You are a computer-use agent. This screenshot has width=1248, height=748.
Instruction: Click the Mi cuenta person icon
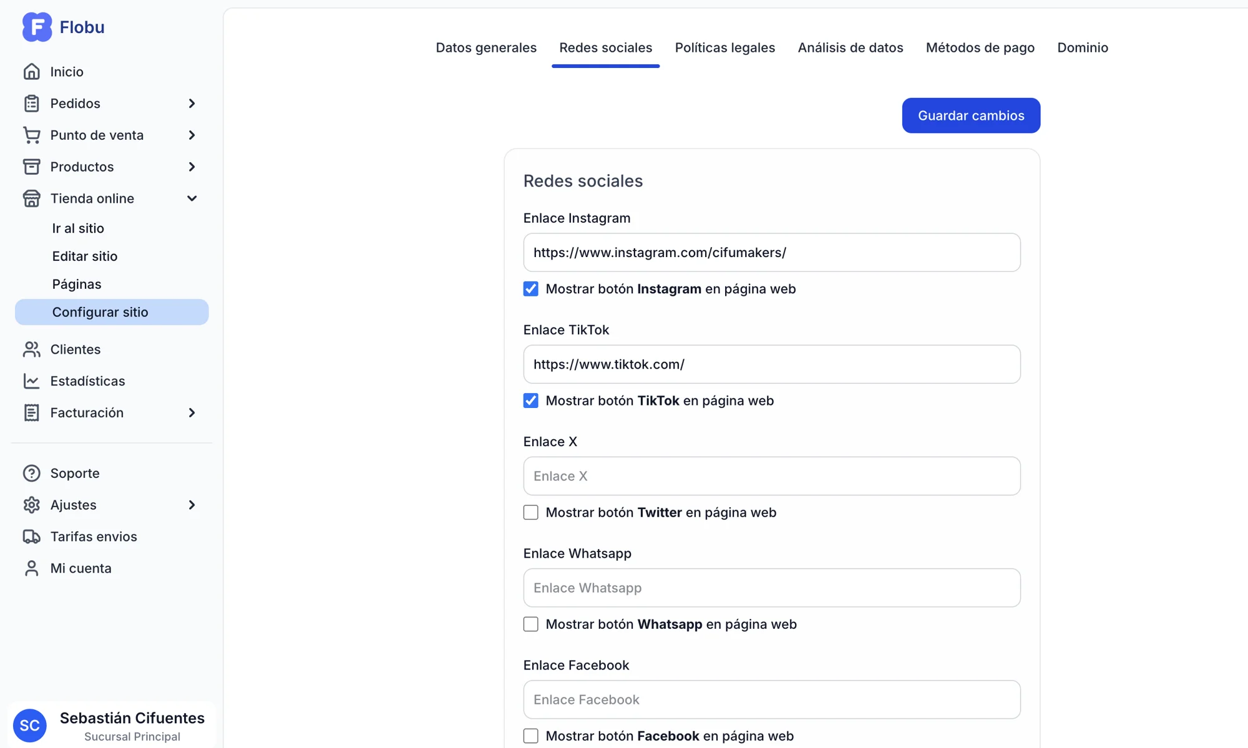tap(31, 568)
